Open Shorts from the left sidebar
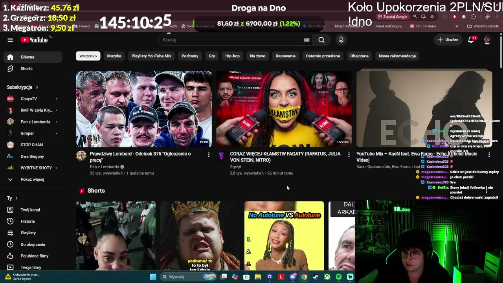The height and width of the screenshot is (283, 503). 33,68
